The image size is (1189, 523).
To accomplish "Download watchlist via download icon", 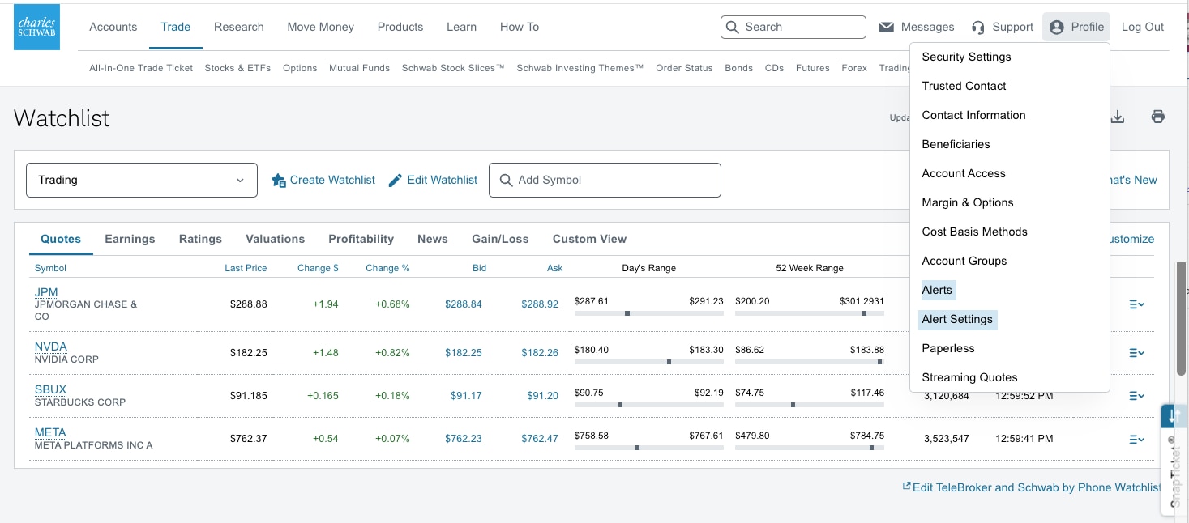I will tap(1118, 117).
